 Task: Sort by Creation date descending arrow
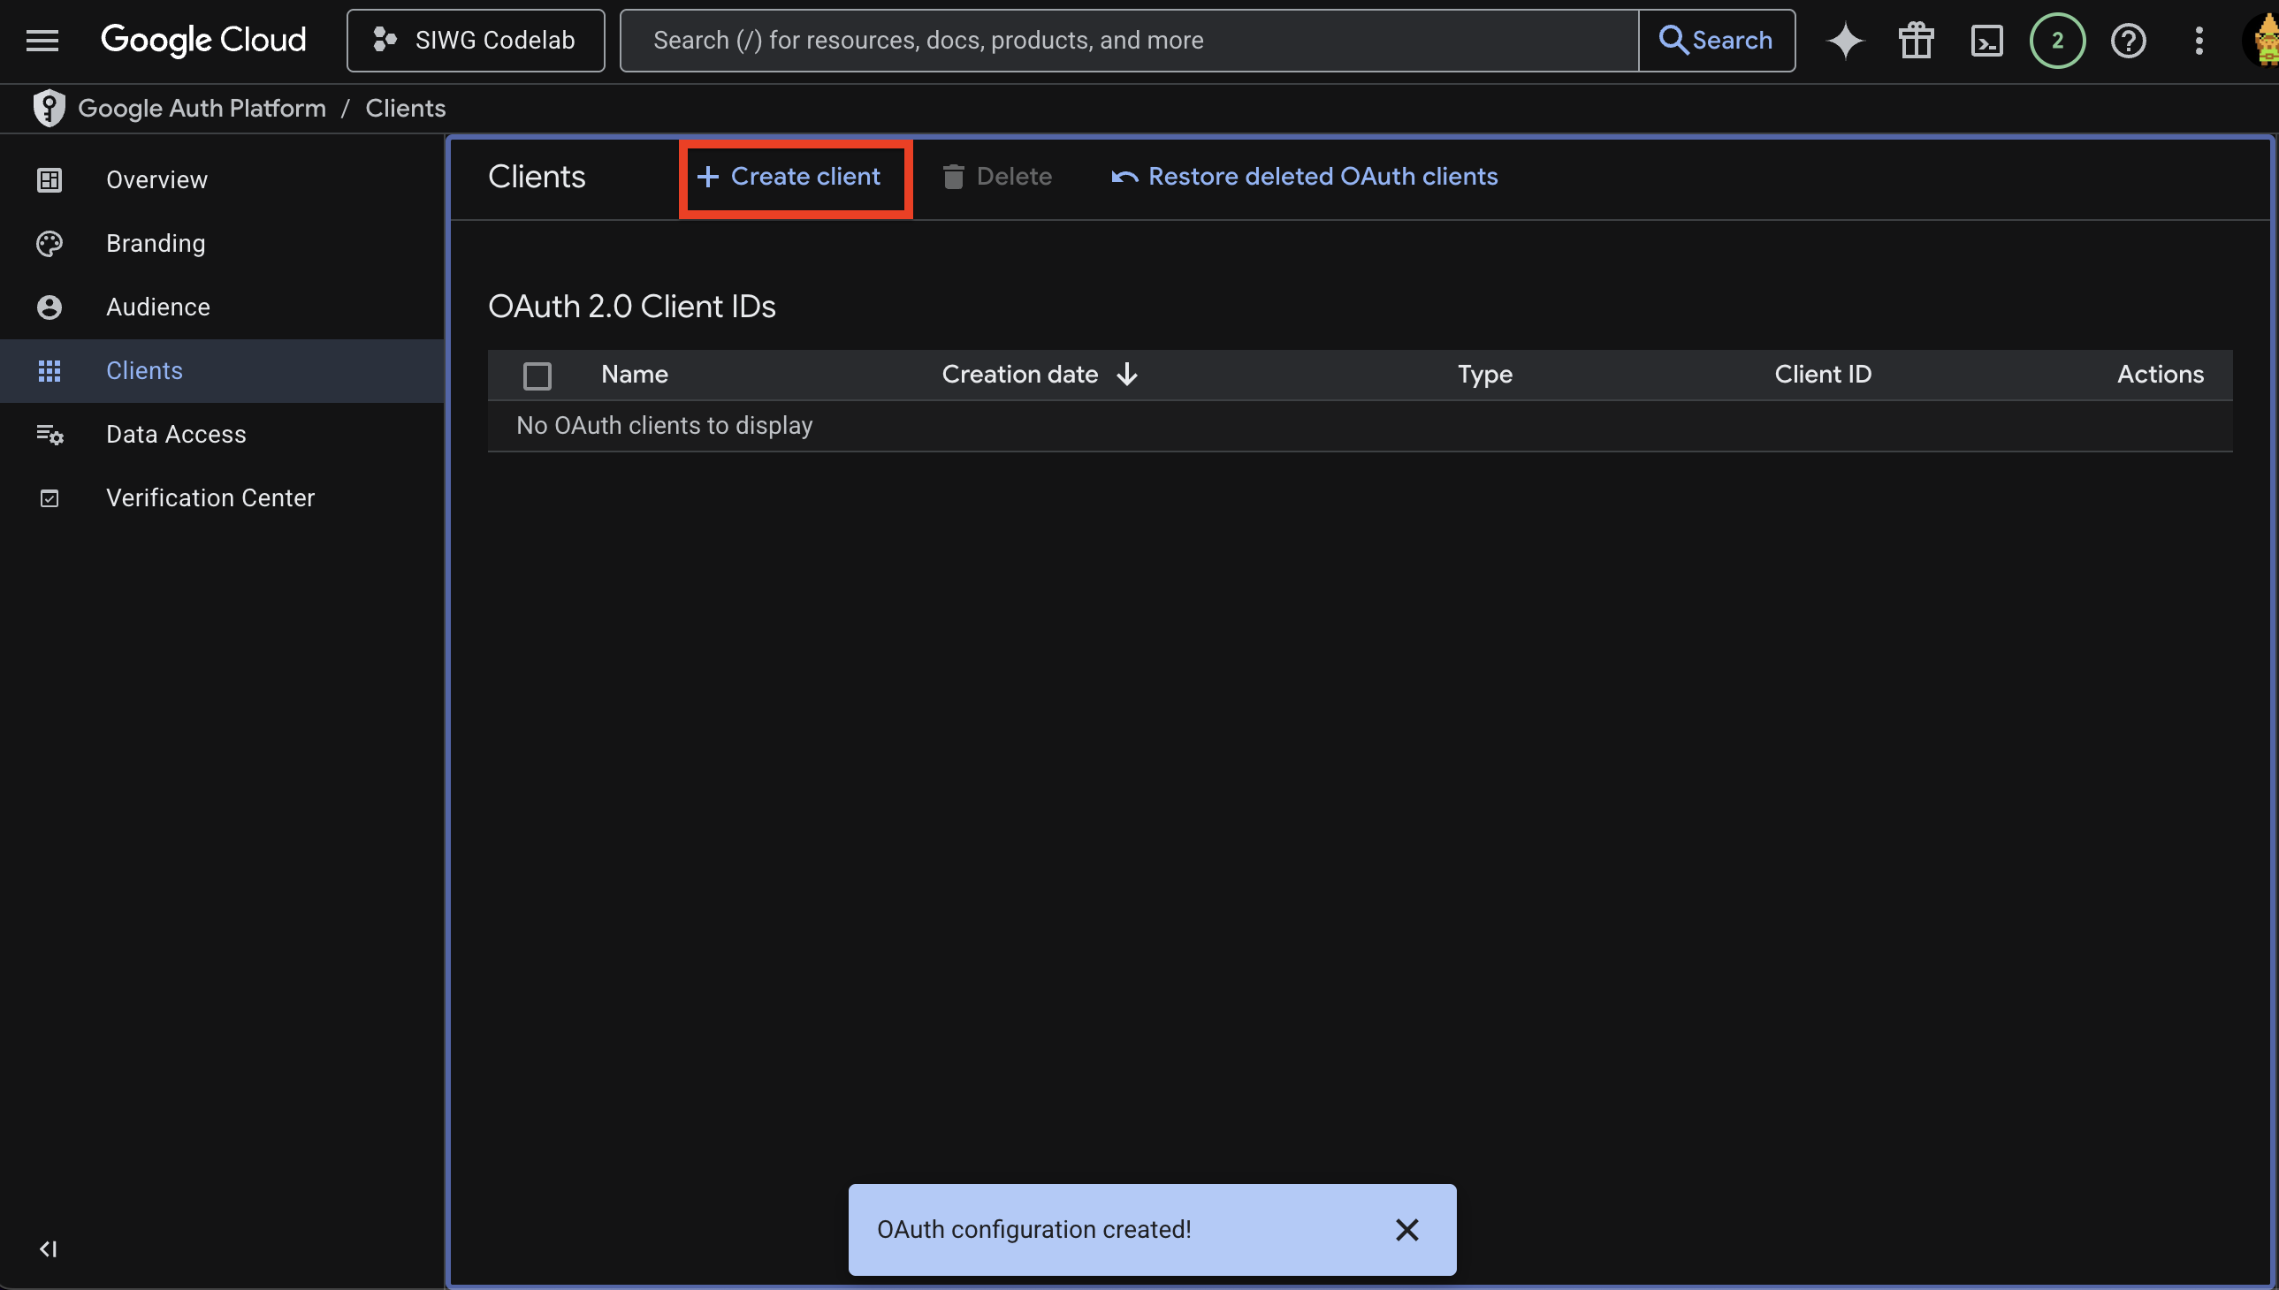1125,374
